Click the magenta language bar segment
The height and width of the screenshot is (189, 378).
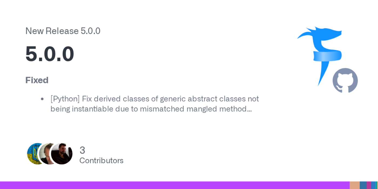click(369, 185)
